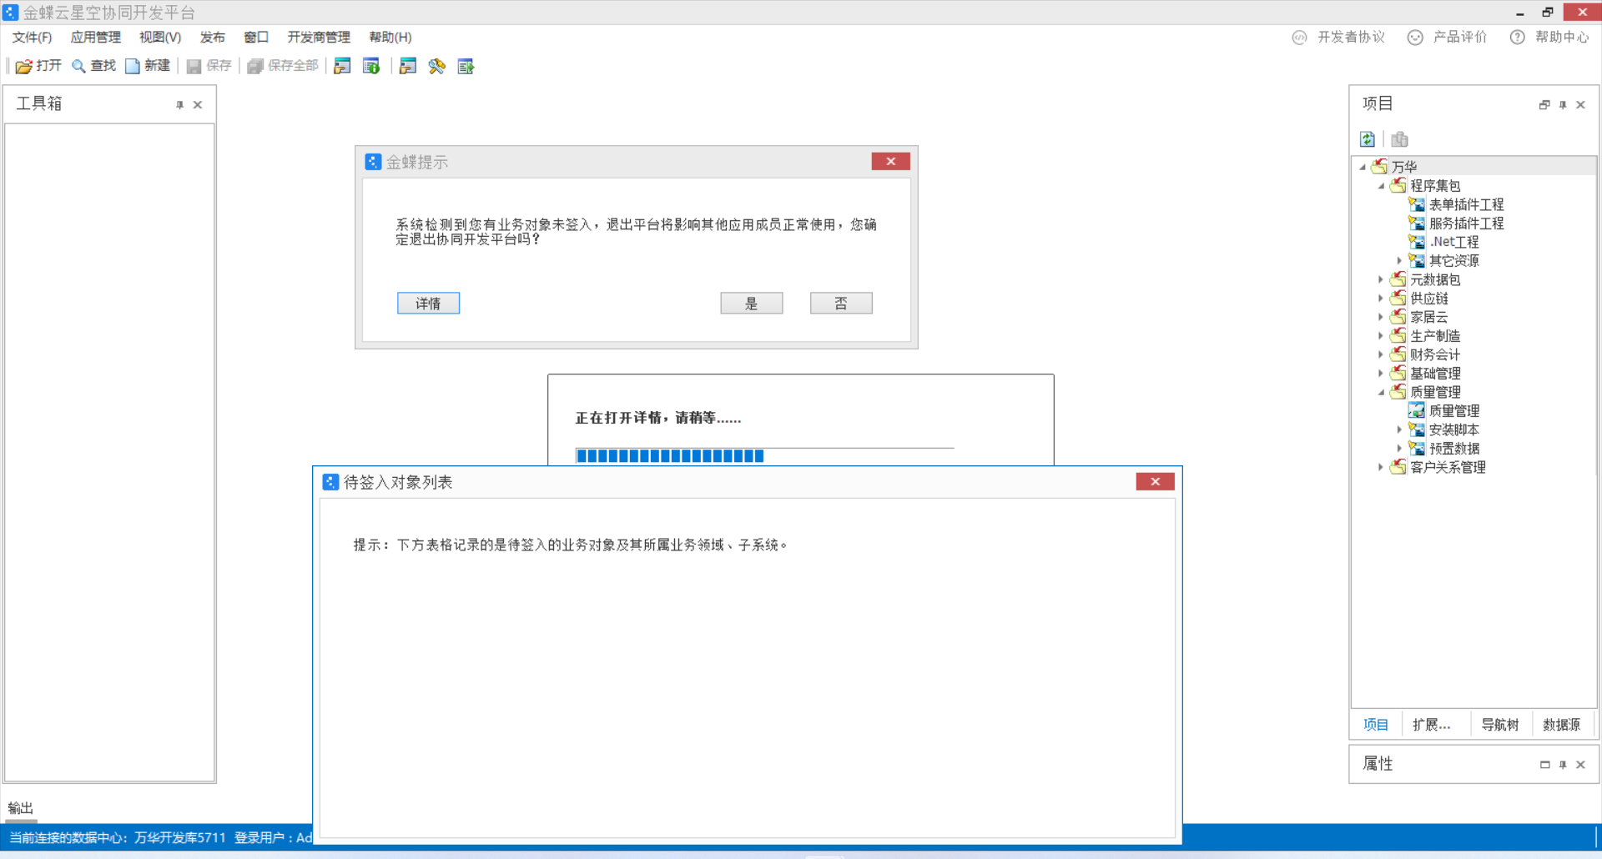
Task: Open the 开发者协议 link at top right
Action: 1338,38
